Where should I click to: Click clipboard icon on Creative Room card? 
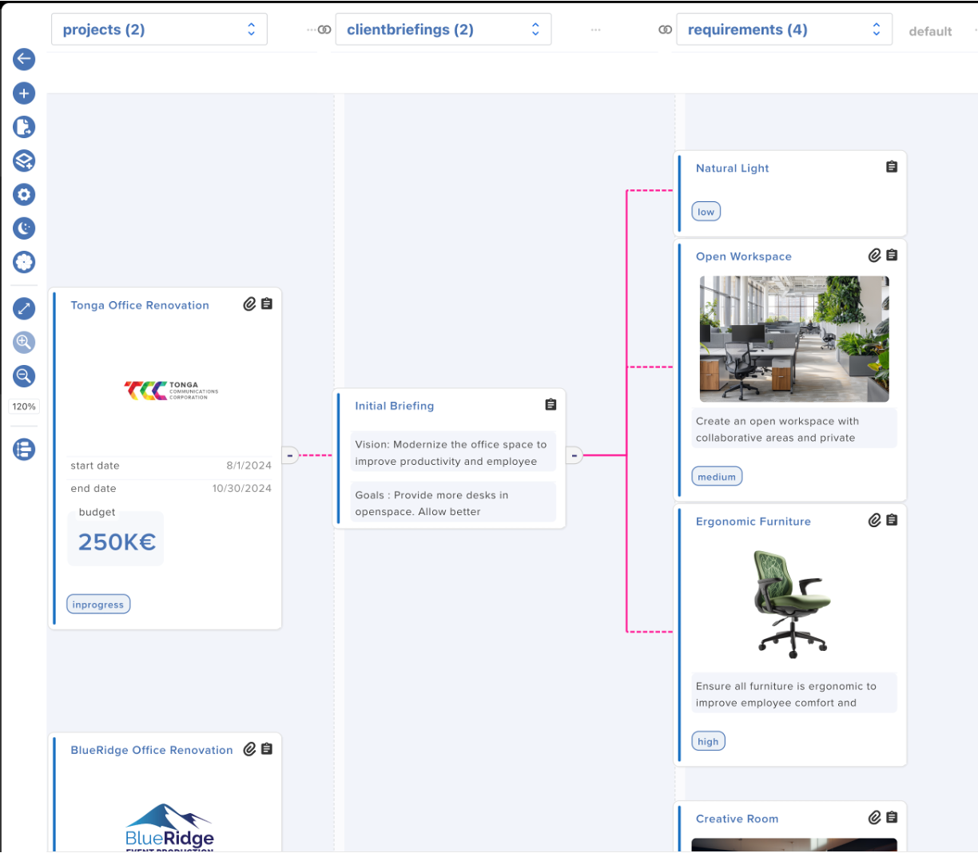[x=892, y=818]
